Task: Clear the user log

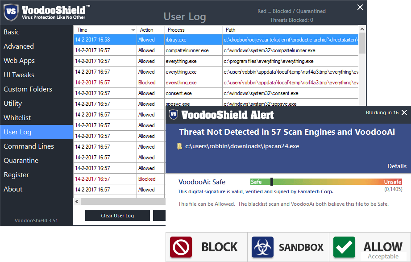Action: click(x=117, y=216)
